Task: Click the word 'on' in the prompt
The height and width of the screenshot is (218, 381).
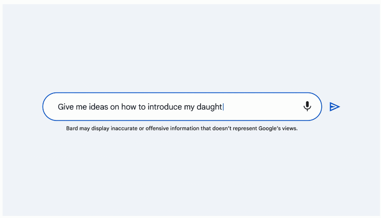Action: (114, 107)
